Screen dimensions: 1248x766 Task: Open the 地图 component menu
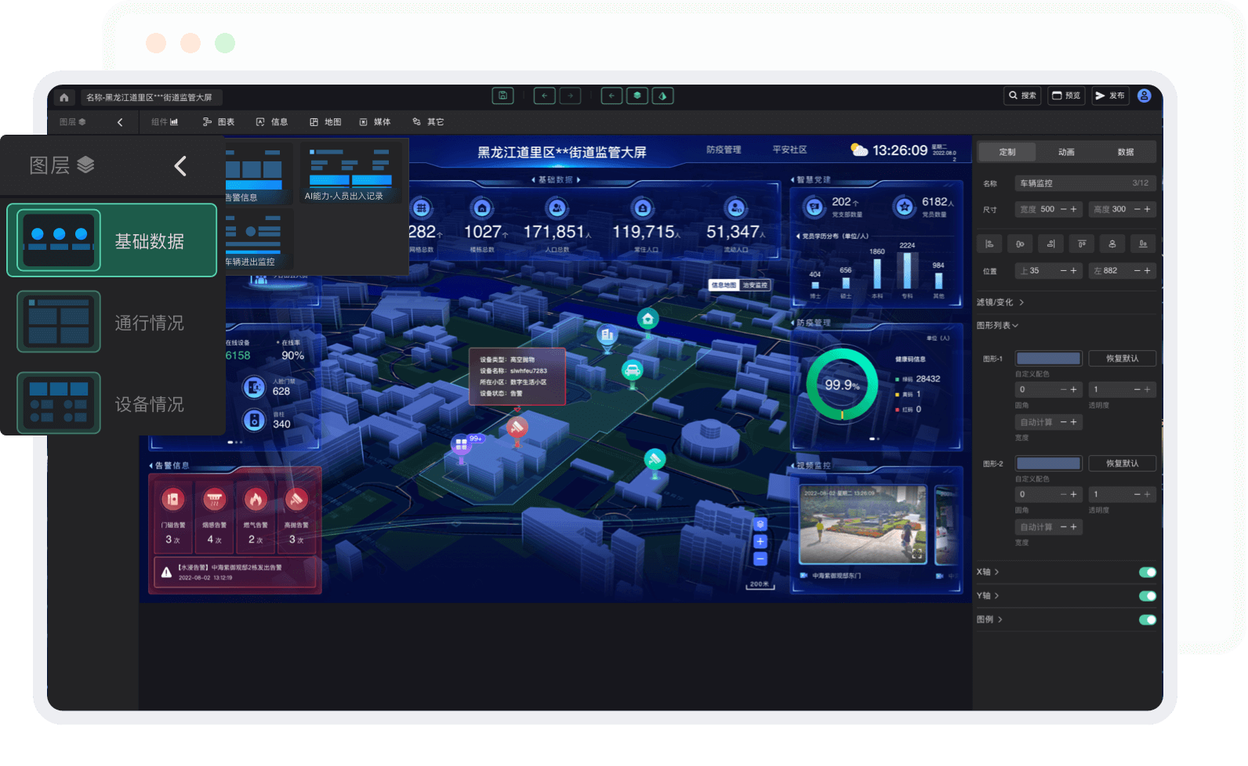325,122
